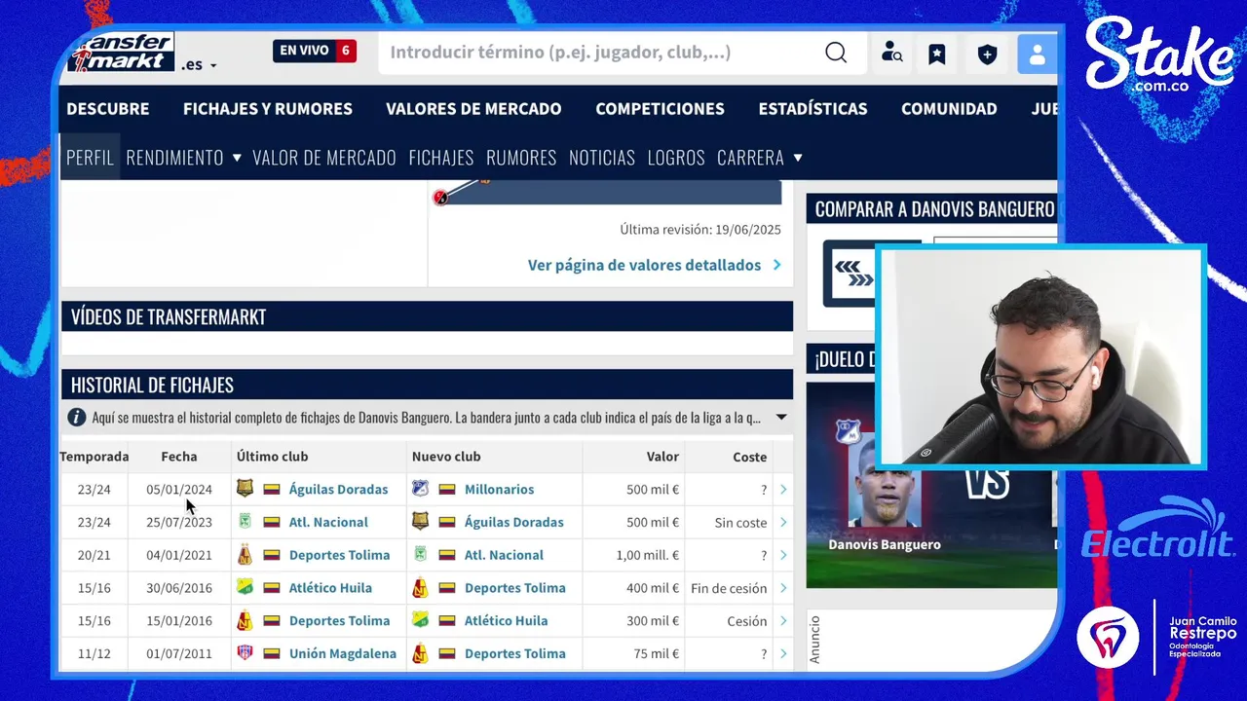Click the shield plus icon
Viewport: 1247px width, 701px height.
click(987, 54)
